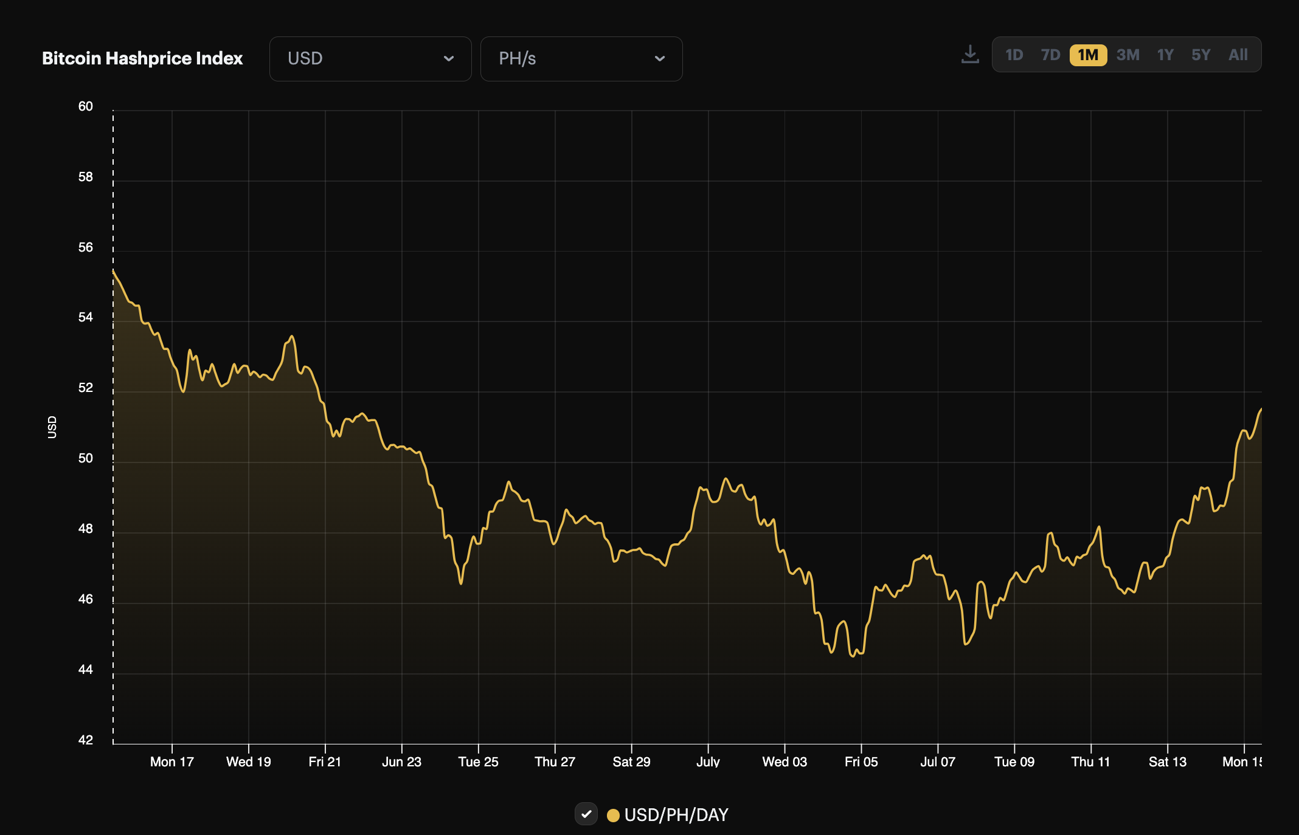
Task: Toggle the USD/PH/DAY series checkbox
Action: coord(586,814)
